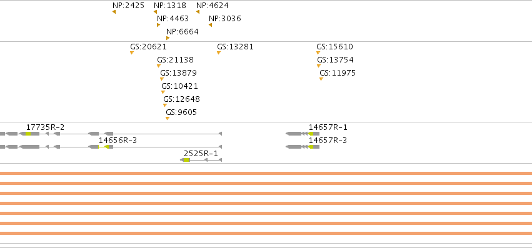Select the GS:13281 insertion triangle

coord(219,52)
